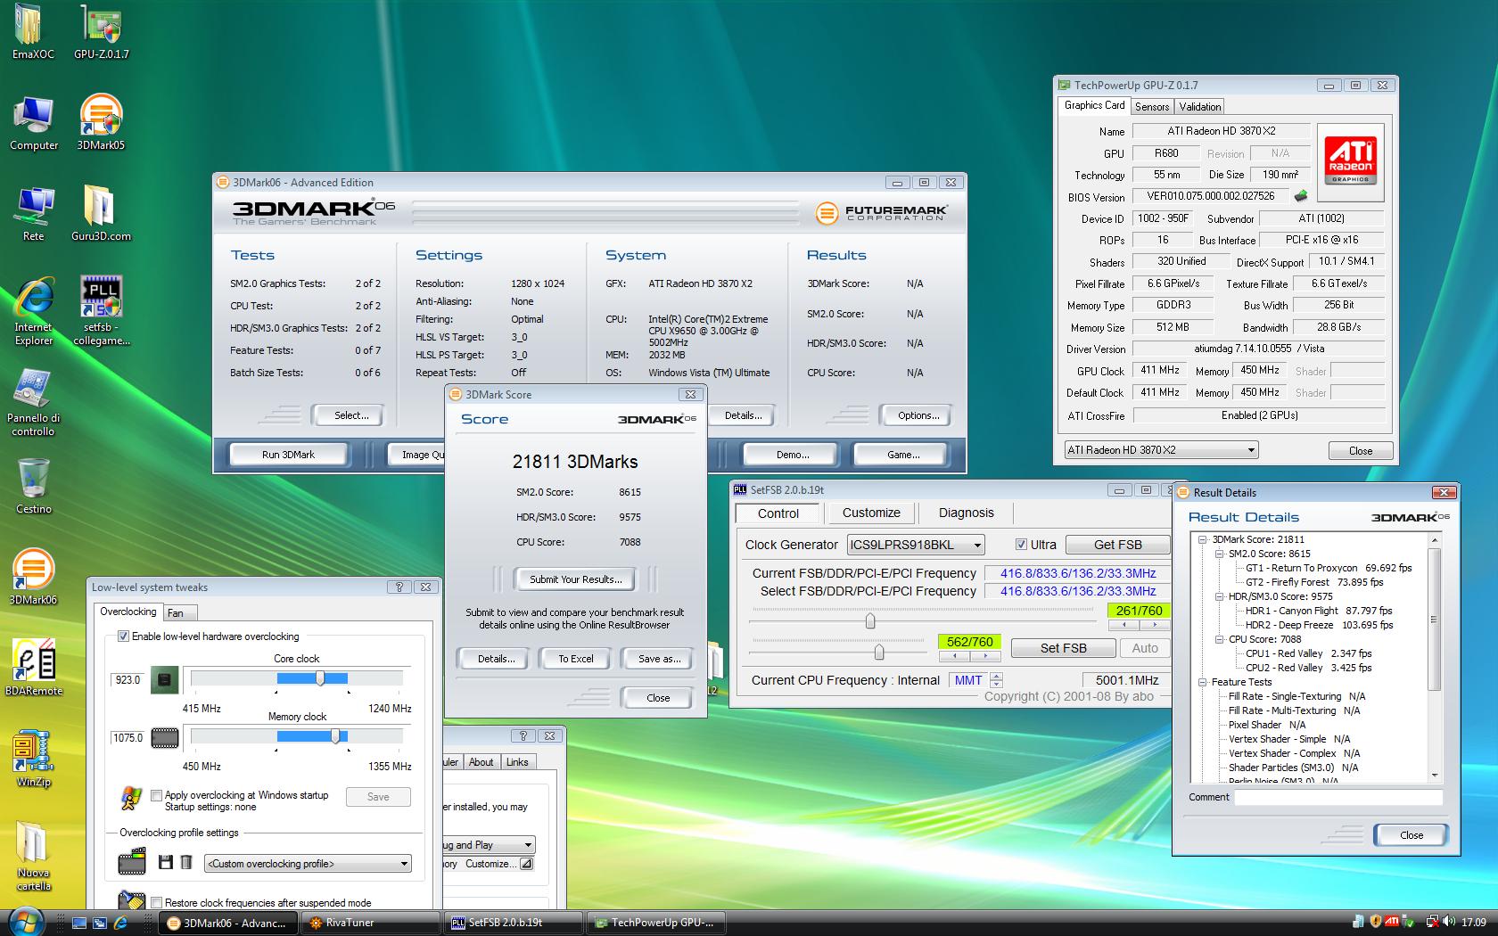Open Pannello di controllo icon
The image size is (1498, 936).
pyautogui.click(x=34, y=403)
